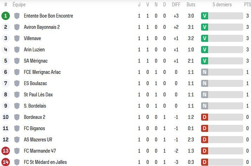Click the 5 derniers column header
Viewport: 251px width, 166px height.
pyautogui.click(x=222, y=5)
